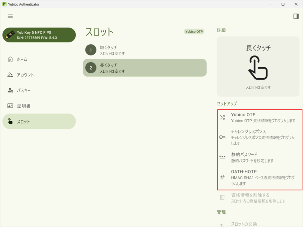Set up チャレンジレスポンス via key icon
Viewport: 303px width, 227px height.
pyautogui.click(x=222, y=137)
